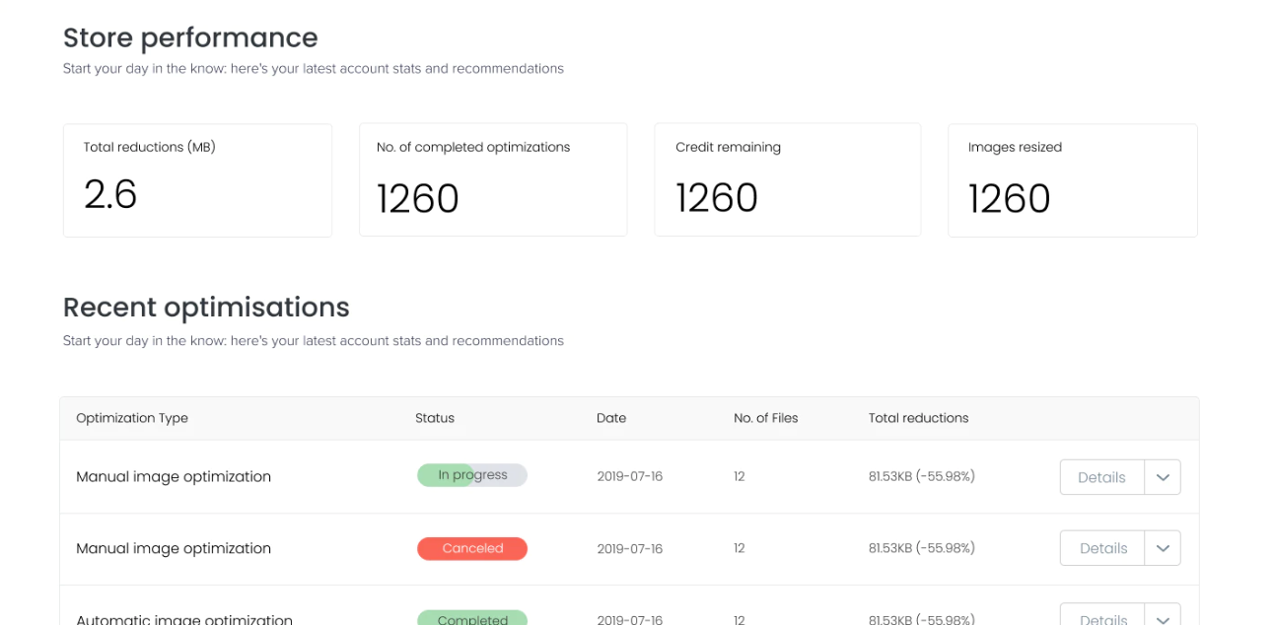Click the Optimization Type column header
Screen dimensions: 1274x625
(131, 418)
